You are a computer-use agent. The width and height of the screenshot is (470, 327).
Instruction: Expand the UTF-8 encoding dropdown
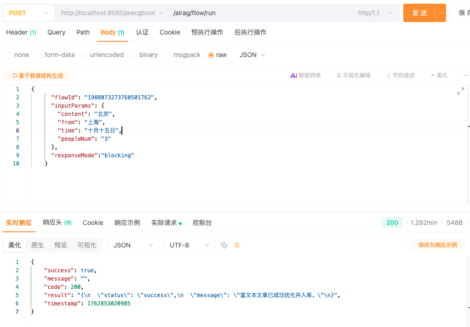coord(189,245)
